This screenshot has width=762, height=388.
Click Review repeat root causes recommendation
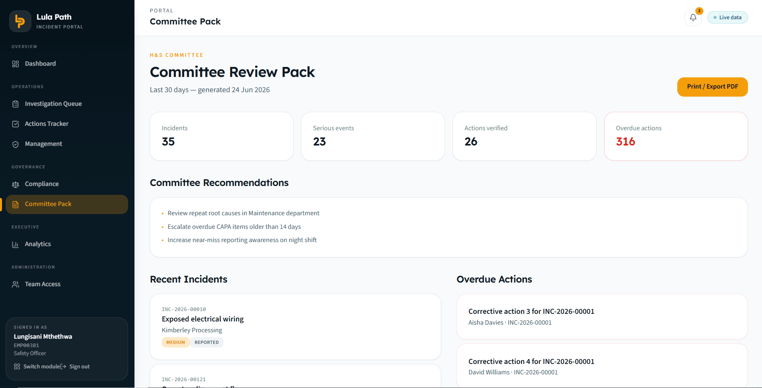243,213
